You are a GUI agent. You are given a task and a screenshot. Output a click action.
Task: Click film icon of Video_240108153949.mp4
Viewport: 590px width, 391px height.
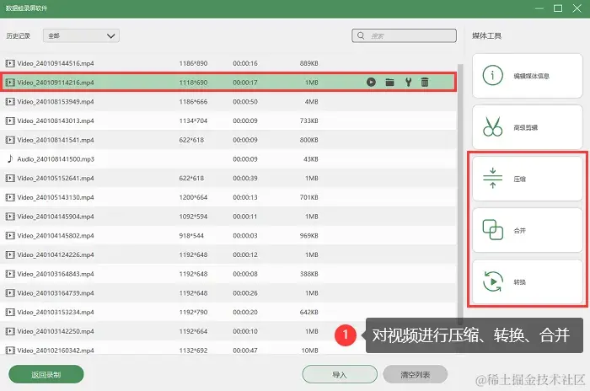pos(10,102)
